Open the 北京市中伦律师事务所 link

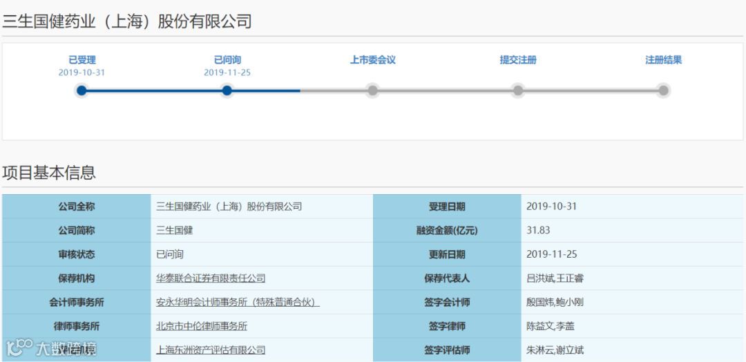click(x=202, y=326)
